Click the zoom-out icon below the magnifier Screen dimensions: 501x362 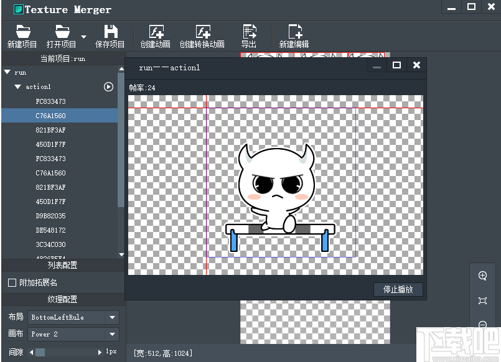483,324
